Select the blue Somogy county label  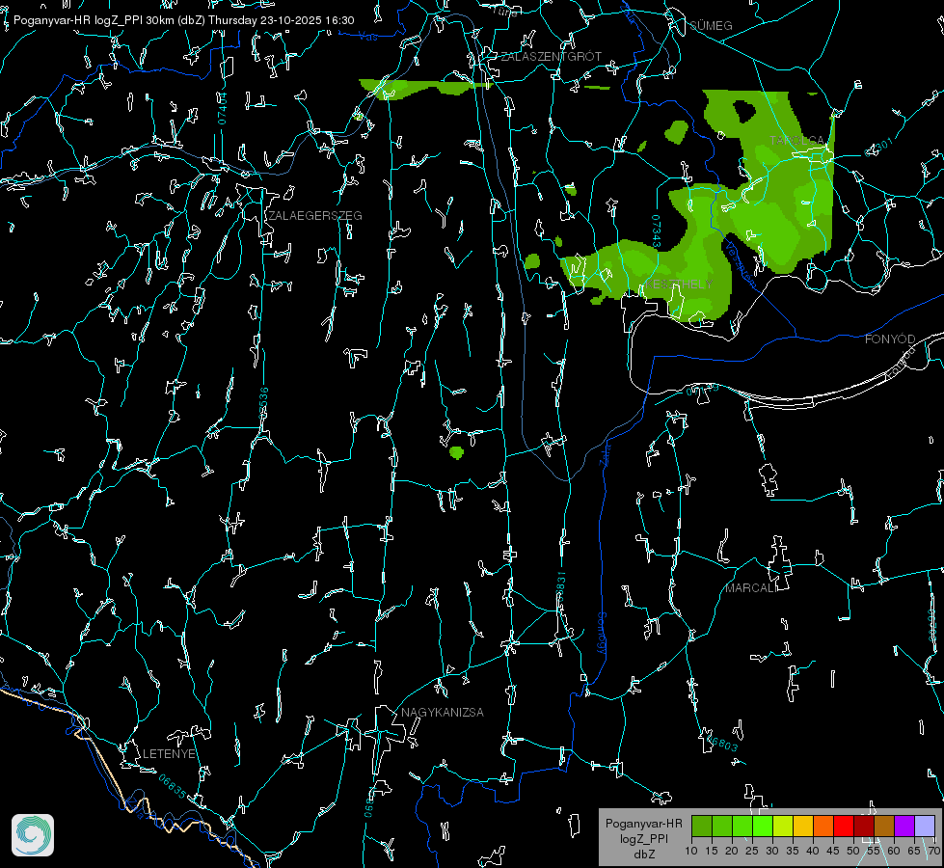[x=602, y=633]
